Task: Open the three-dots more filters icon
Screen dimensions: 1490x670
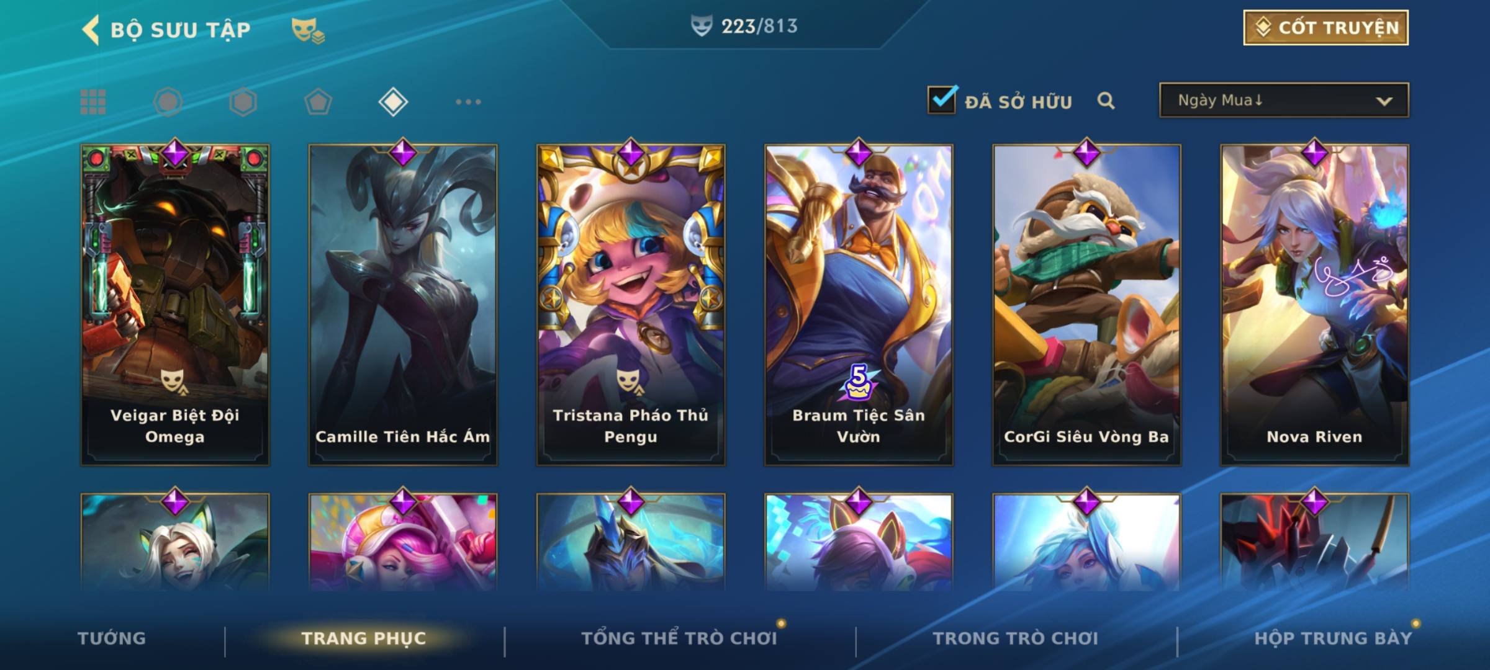Action: coord(468,102)
